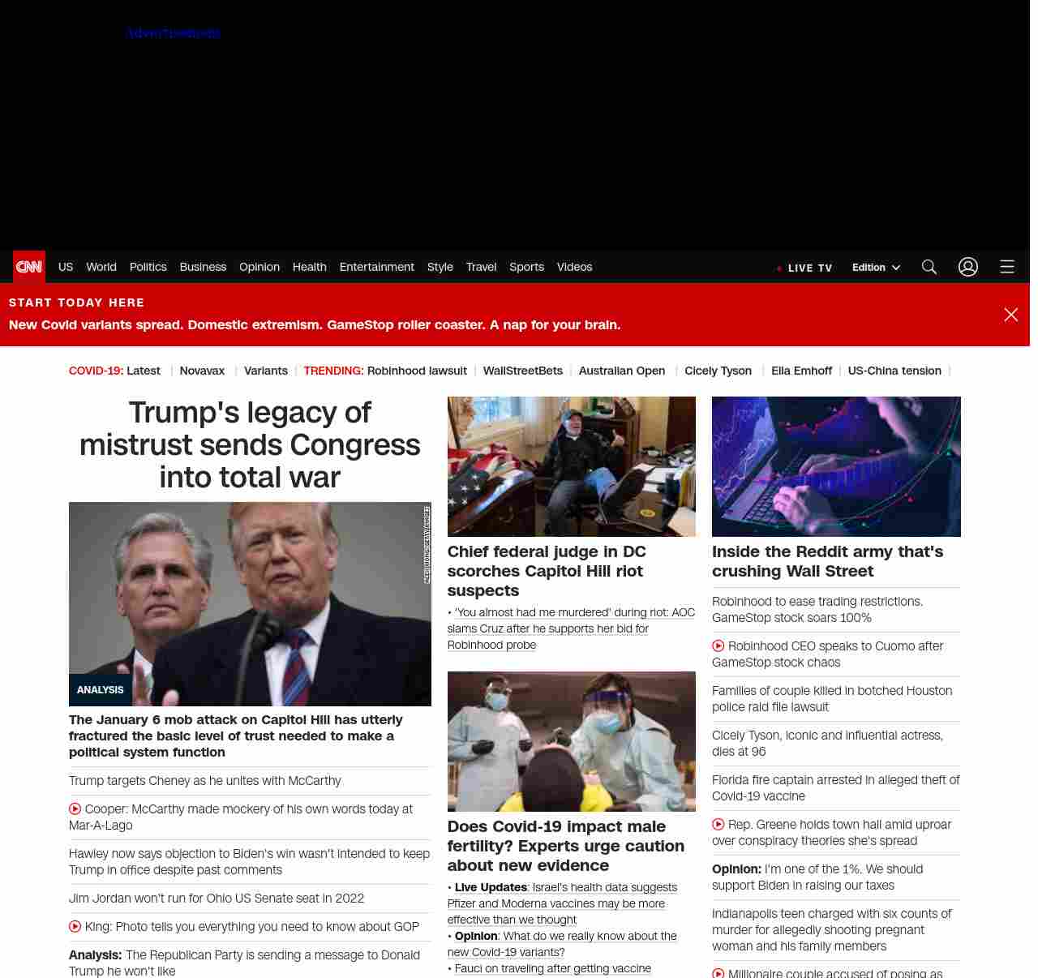Expand the Edition dropdown
The width and height of the screenshot is (1038, 978).
[876, 268]
